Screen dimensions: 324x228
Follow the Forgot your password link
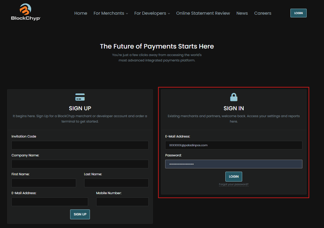coord(234,184)
